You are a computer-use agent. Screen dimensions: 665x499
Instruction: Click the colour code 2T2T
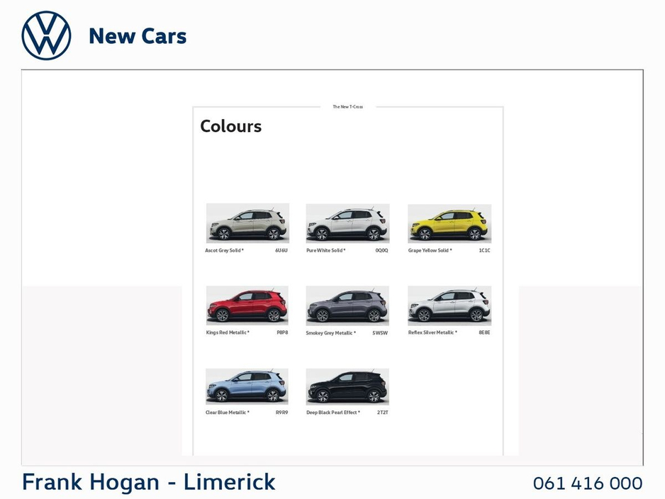click(x=383, y=413)
